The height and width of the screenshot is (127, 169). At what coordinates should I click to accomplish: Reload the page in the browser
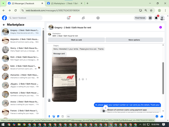click(16, 10)
